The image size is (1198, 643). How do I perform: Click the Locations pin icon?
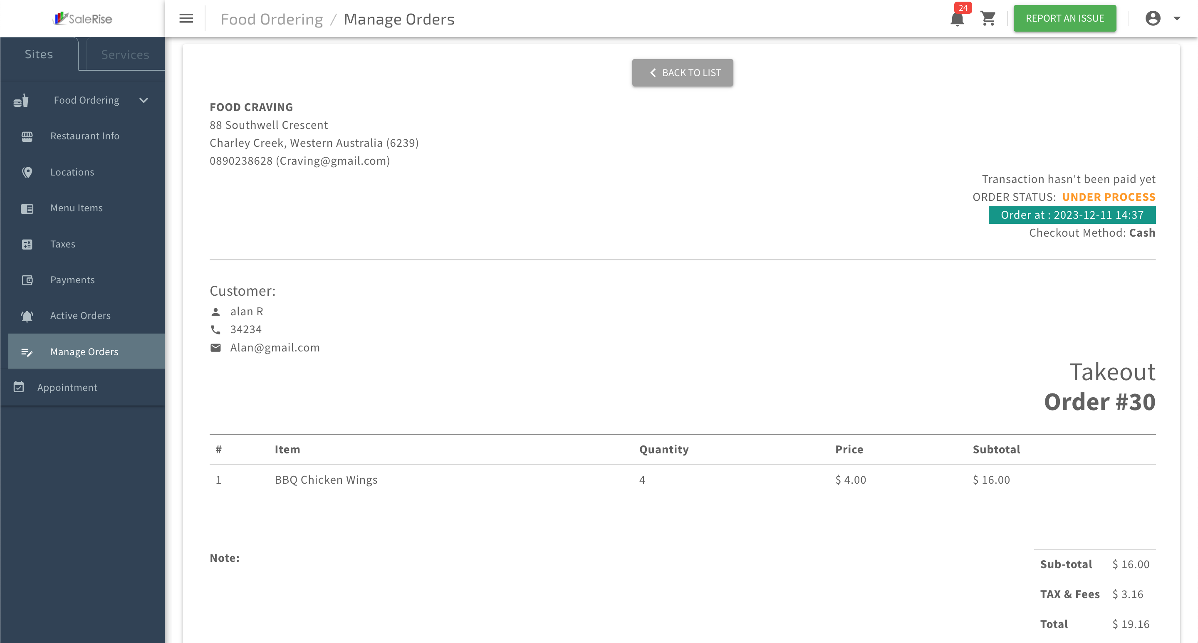[27, 172]
